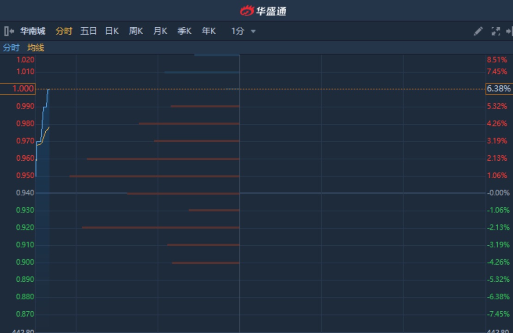Click the 0.870 price axis label

click(x=25, y=315)
